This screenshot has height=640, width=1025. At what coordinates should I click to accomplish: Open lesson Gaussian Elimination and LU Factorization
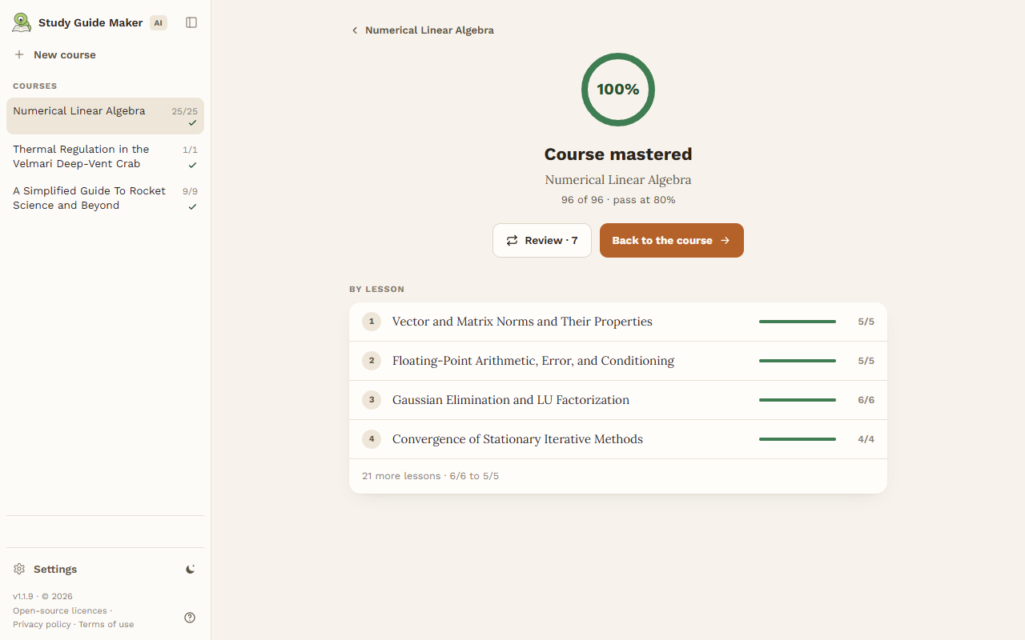pyautogui.click(x=618, y=400)
